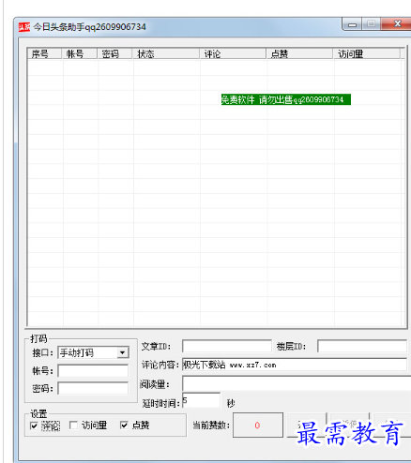Minimize the 今日头条助手 window

tap(353, 24)
